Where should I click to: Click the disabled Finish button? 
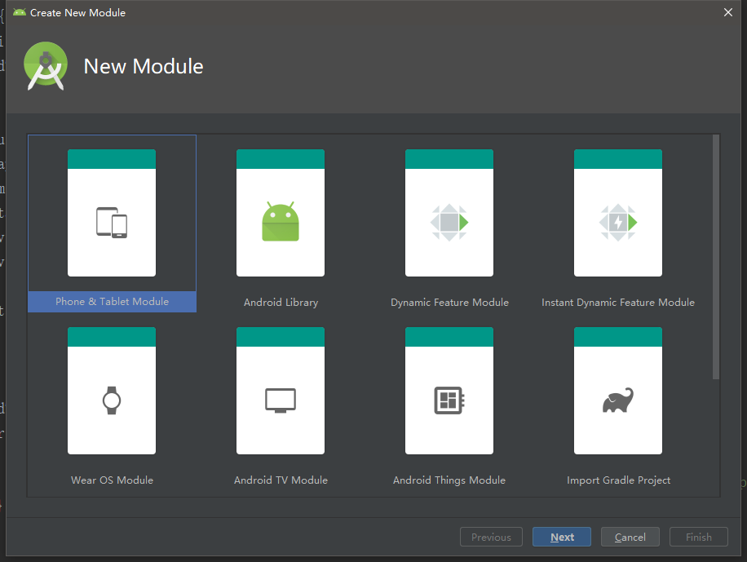point(698,537)
